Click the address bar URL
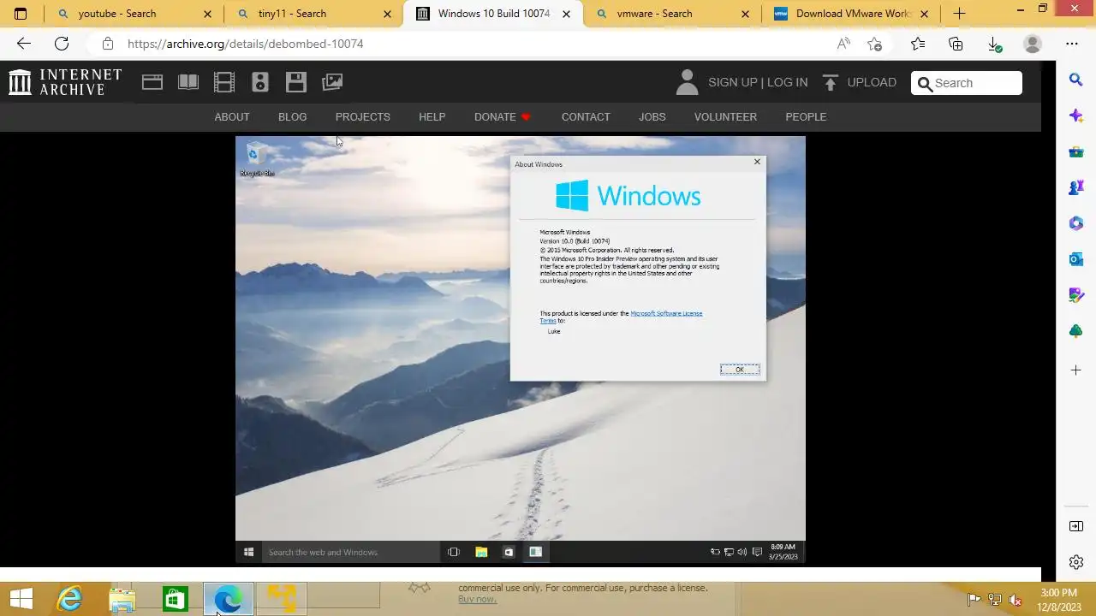 pos(246,44)
